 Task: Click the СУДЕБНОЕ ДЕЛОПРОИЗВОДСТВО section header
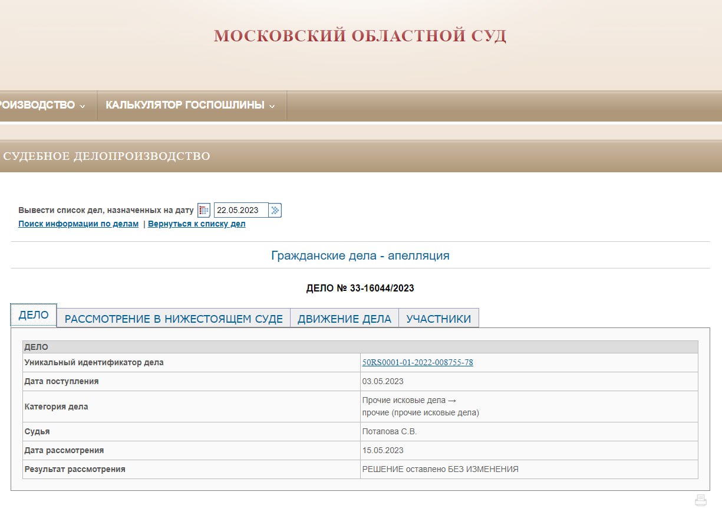pos(107,156)
